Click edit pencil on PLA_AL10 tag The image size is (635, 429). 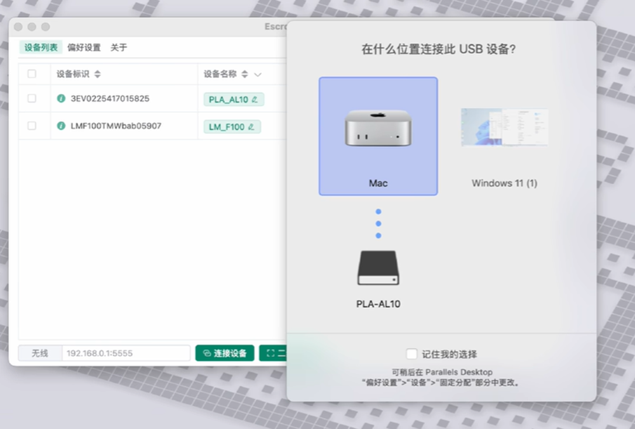coord(255,100)
